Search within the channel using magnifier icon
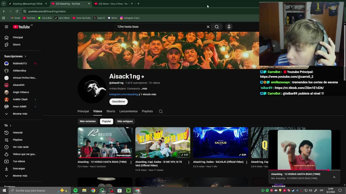This screenshot has height=194, width=346. 161,111
